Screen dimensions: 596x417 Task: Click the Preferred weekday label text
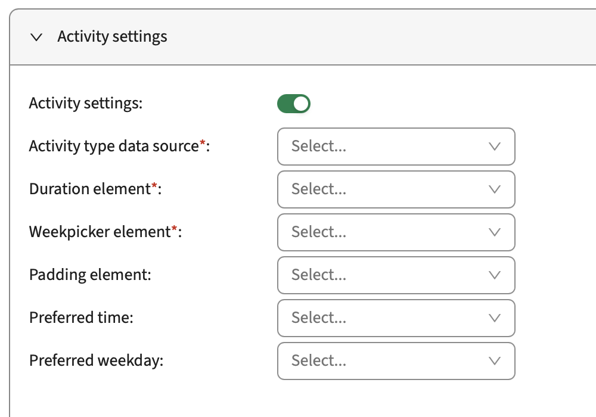pos(96,360)
